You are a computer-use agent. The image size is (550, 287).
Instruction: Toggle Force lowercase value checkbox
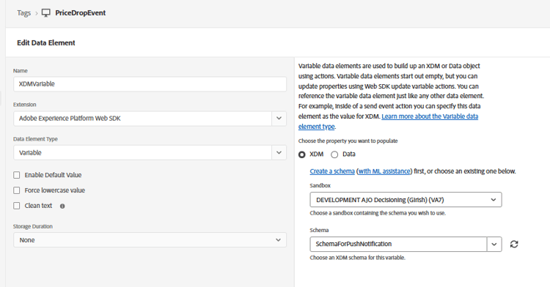tap(16, 190)
